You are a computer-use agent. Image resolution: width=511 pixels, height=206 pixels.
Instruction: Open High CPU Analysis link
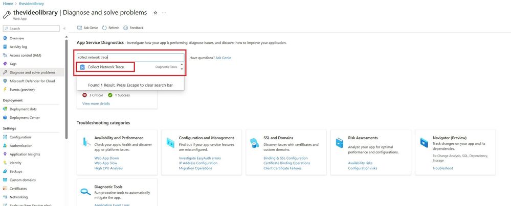pos(108,168)
